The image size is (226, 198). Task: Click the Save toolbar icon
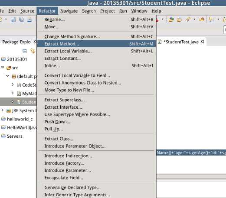(13, 19)
